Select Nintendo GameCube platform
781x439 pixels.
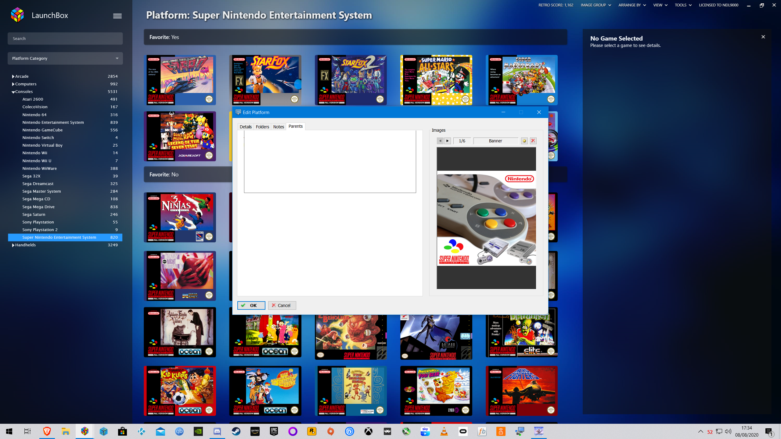[x=65, y=130]
